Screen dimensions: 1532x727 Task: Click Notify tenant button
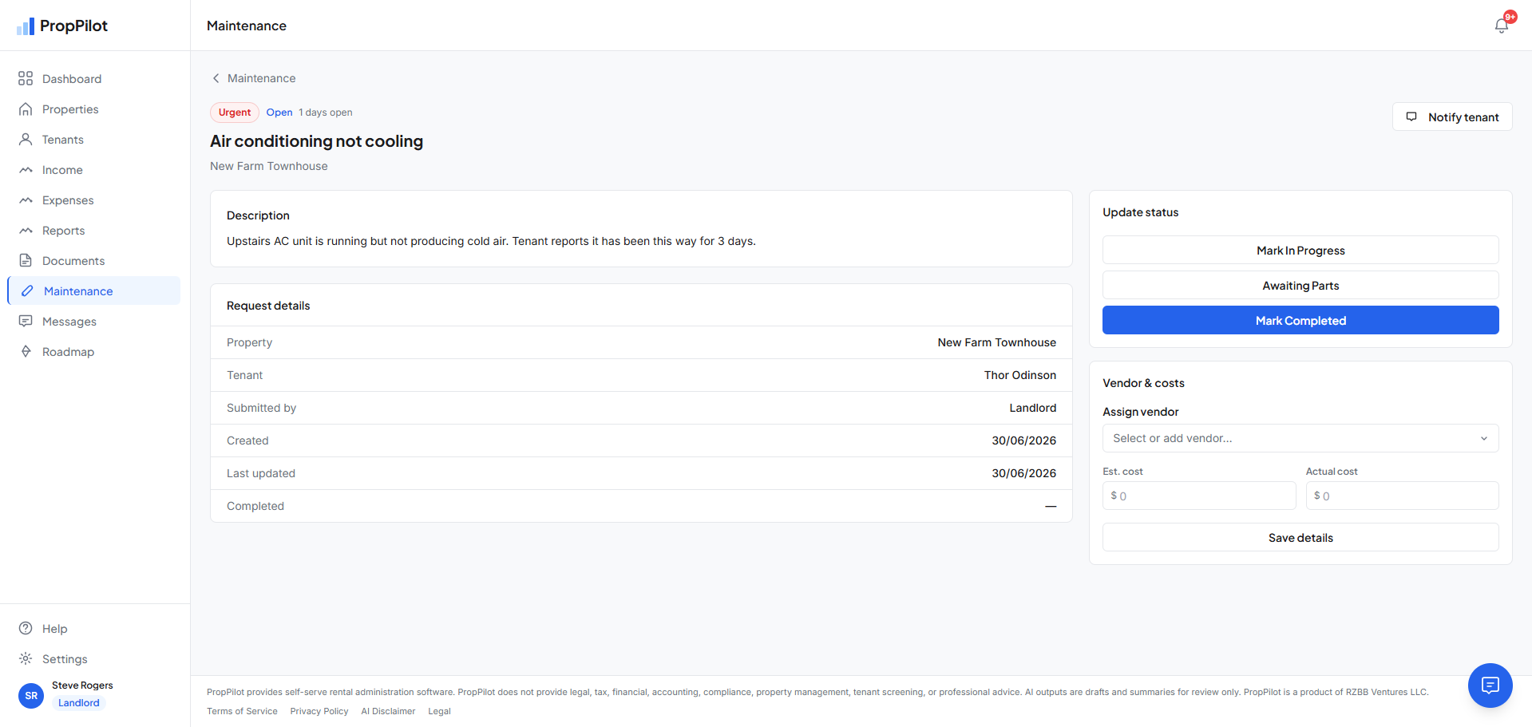pos(1452,117)
